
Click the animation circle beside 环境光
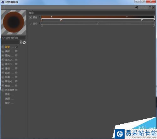pos(3,81)
